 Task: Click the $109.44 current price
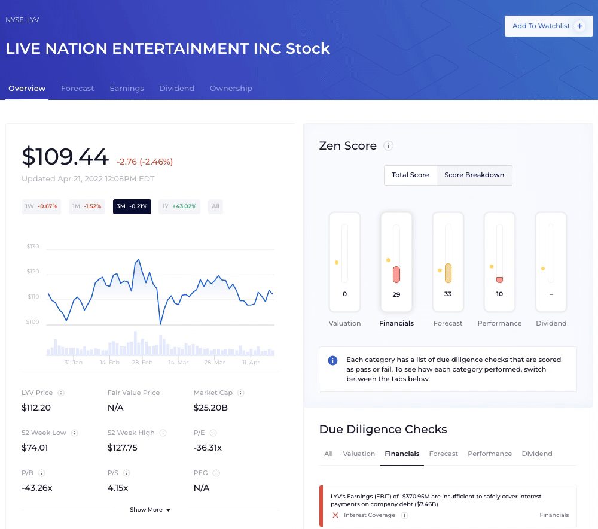(65, 157)
